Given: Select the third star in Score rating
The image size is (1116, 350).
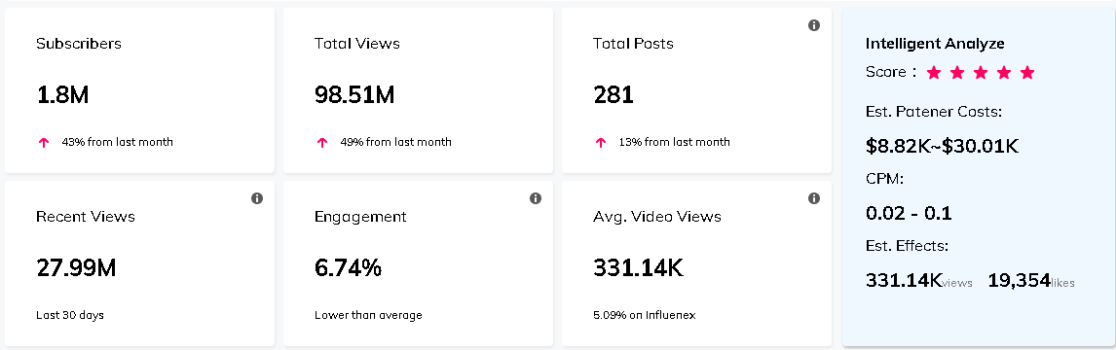Looking at the screenshot, I should tap(981, 72).
